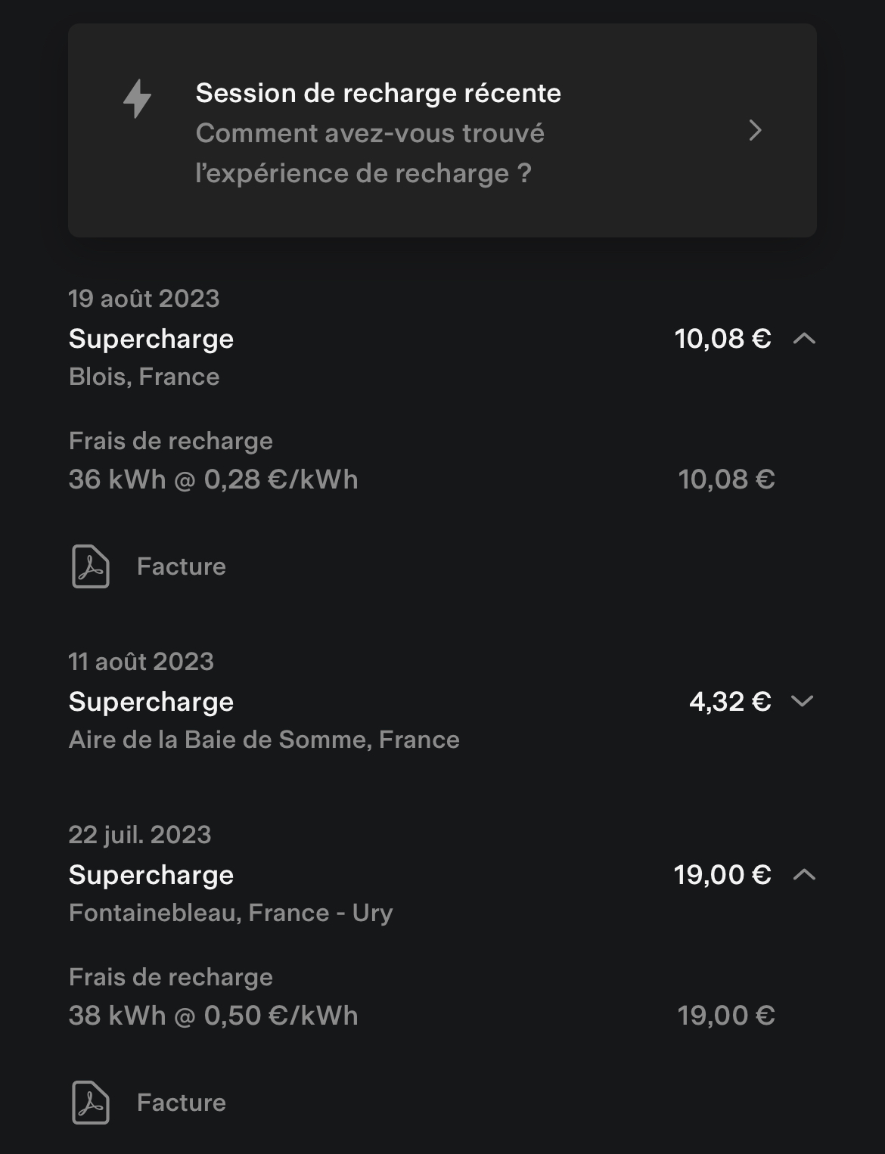
Task: Click the PDF icon for Fontainebleau invoice
Action: click(91, 1103)
